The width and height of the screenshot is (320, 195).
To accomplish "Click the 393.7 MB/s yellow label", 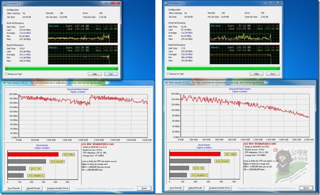I will click(x=230, y=154).
